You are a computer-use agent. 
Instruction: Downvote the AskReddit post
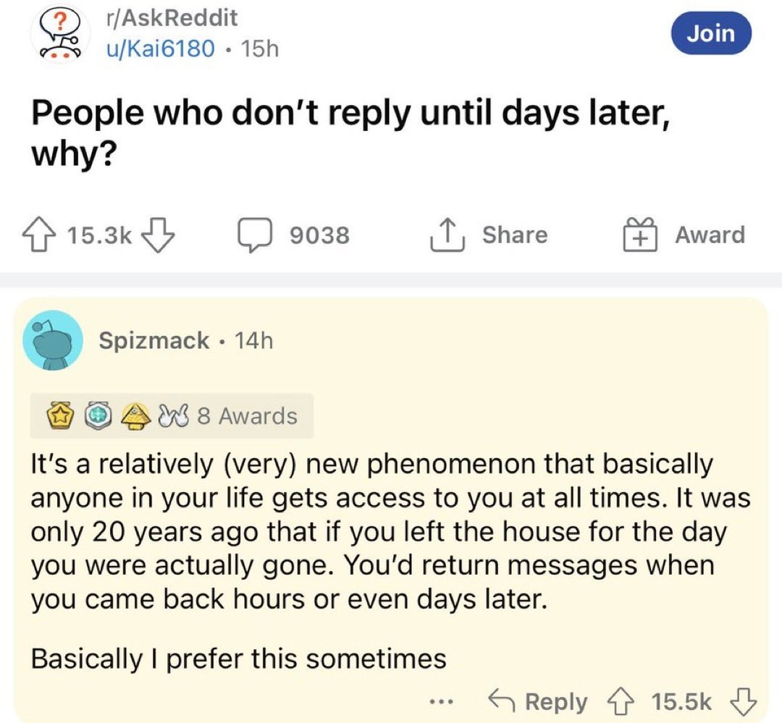pyautogui.click(x=159, y=235)
